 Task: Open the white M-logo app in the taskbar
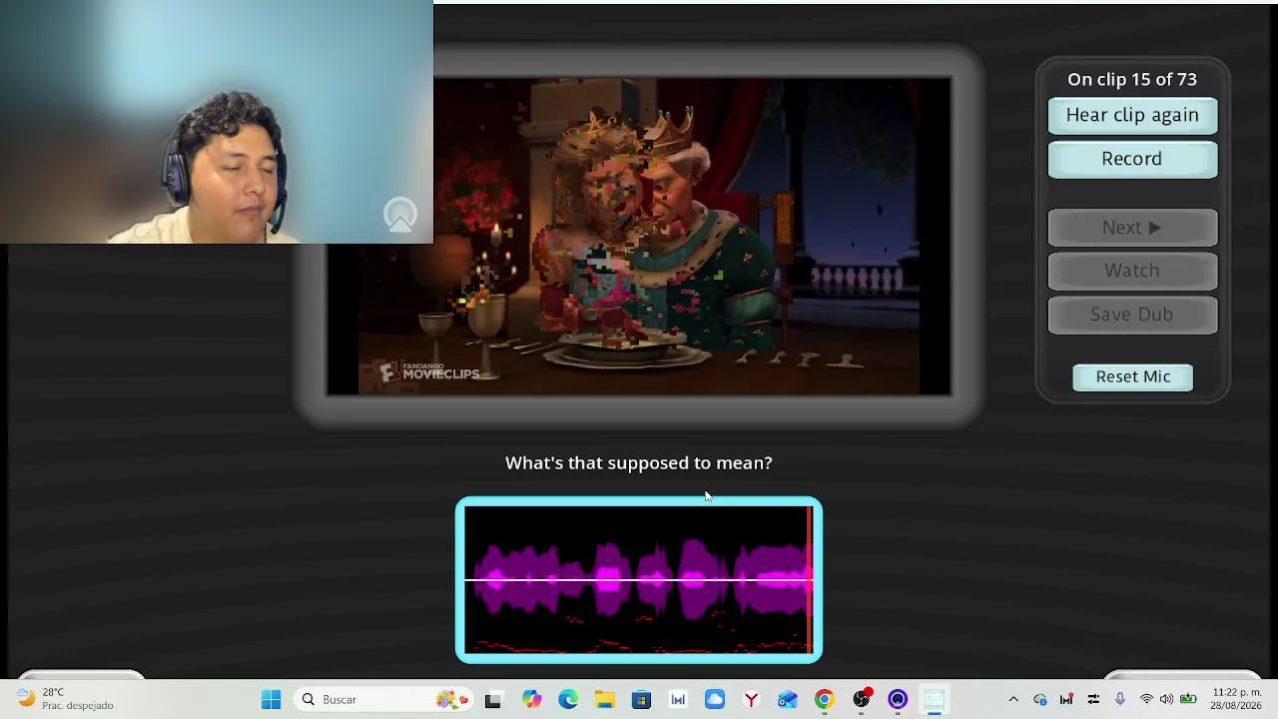coord(678,700)
